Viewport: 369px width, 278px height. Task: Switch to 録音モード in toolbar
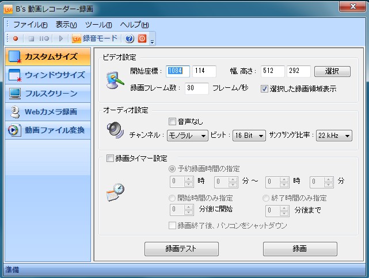pyautogui.click(x=94, y=38)
